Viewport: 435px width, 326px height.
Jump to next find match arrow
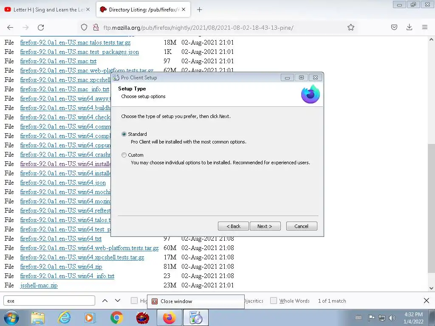pyautogui.click(x=118, y=301)
